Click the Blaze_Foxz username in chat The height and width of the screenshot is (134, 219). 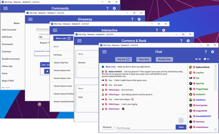[110, 67]
